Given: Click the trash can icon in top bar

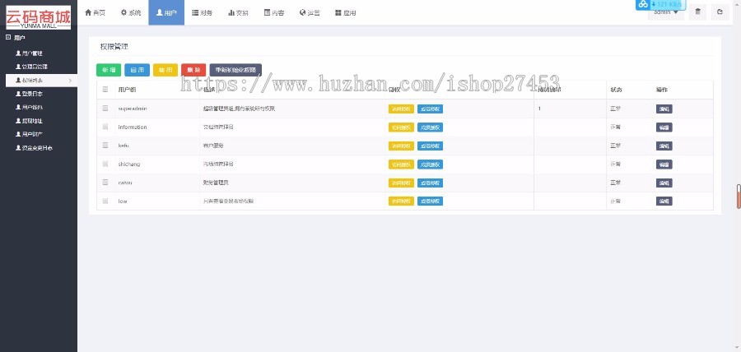Looking at the screenshot, I should click(x=697, y=12).
